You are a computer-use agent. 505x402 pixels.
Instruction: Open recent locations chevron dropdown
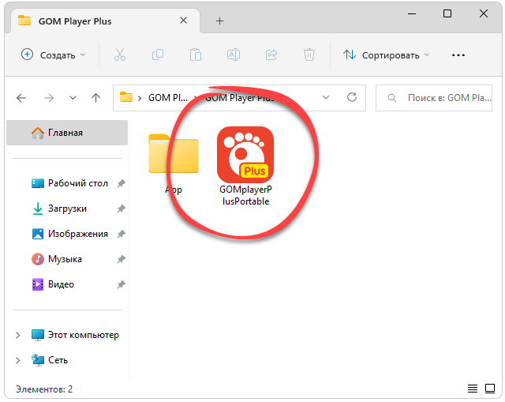[73, 98]
